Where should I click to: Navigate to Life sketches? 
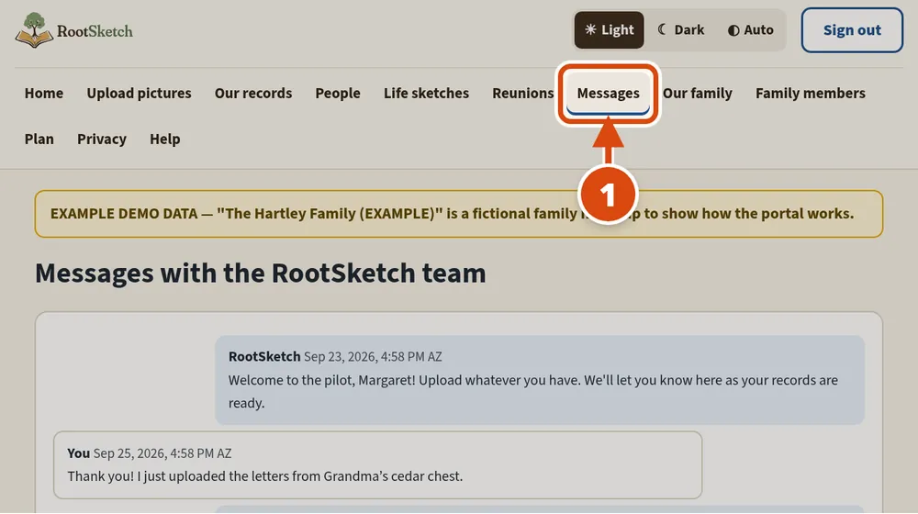coord(426,93)
